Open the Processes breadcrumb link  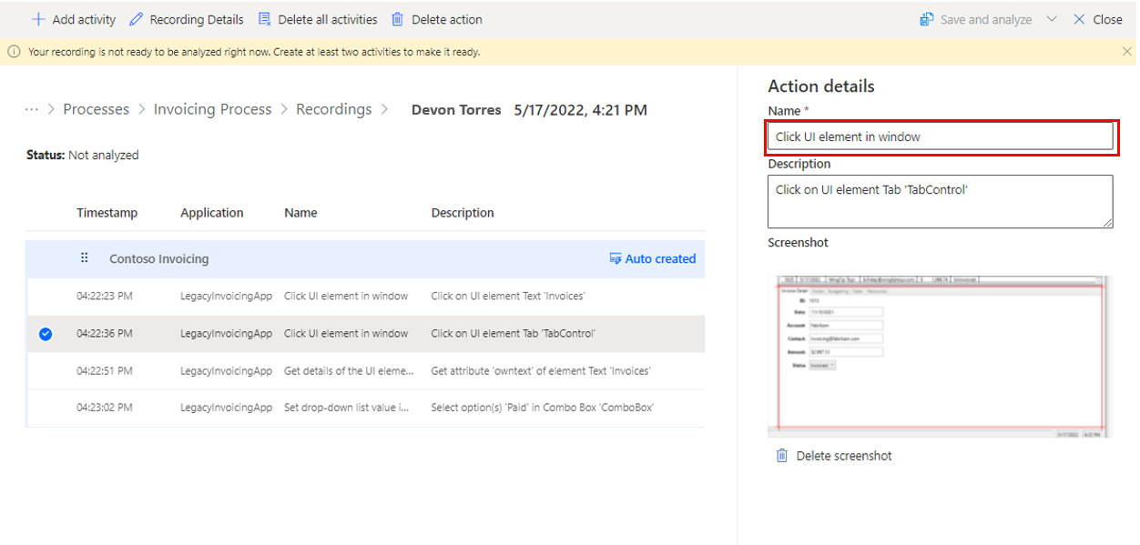point(96,109)
